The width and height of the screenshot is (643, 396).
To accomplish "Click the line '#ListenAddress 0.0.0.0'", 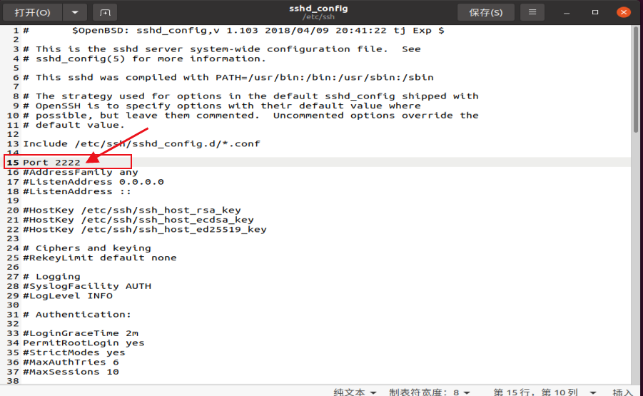I will pyautogui.click(x=93, y=182).
